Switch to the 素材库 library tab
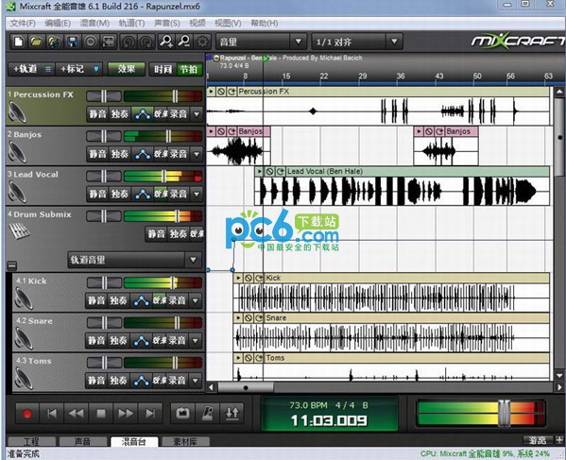This screenshot has width=566, height=460. [x=185, y=442]
